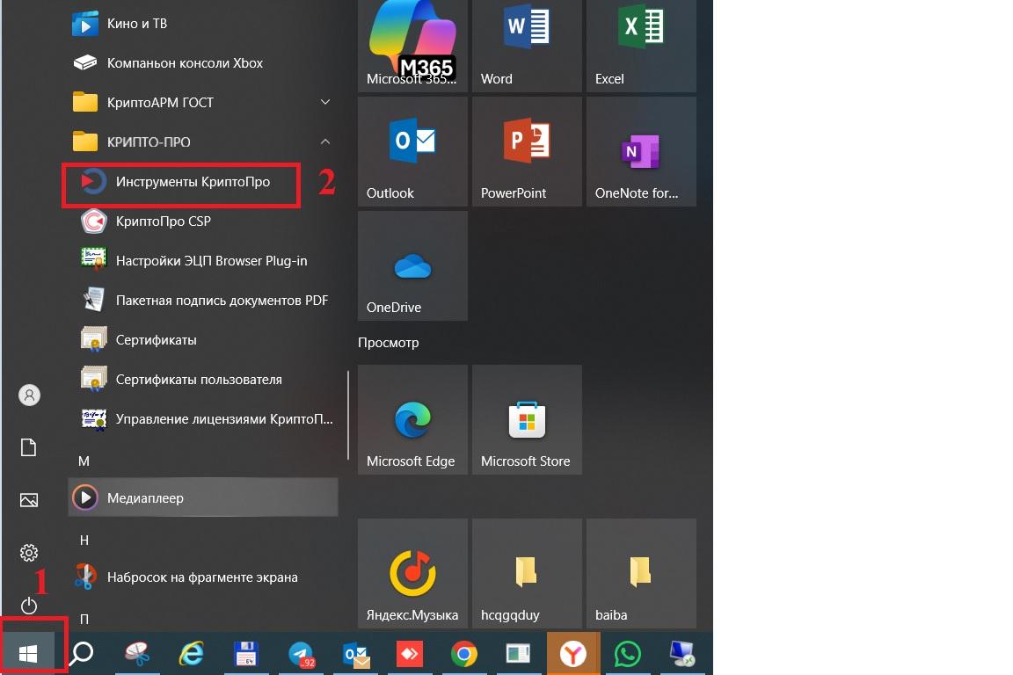Open Управление лицензиями КриптоПро
Screen dimensions: 1013x675
tap(203, 419)
